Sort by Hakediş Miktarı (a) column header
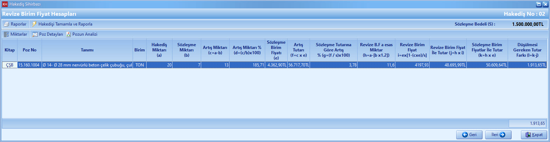The height and width of the screenshot is (142, 550). click(159, 50)
